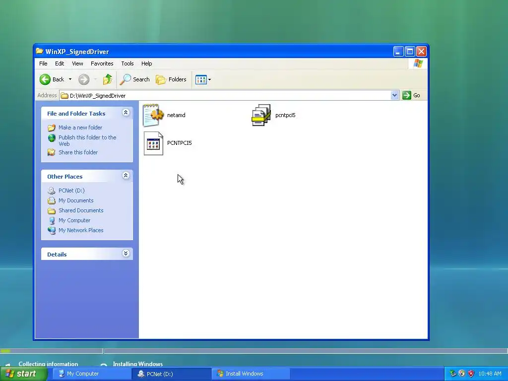Click the greyed-out Forward arrow button
508x381 pixels.
pos(84,79)
